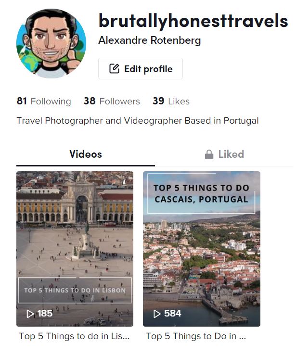Click the play icon next to 185
296x355 pixels.
[x=30, y=314]
